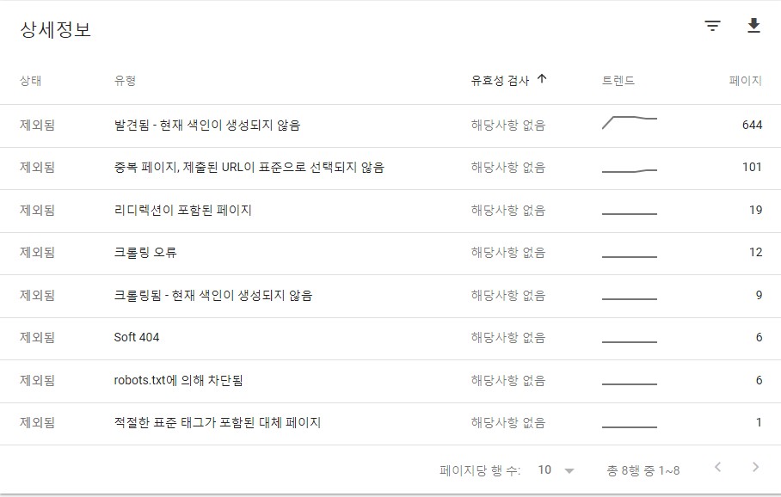Viewport: 781px width, 497px height.
Task: Go to previous page arrow
Action: 717,467
